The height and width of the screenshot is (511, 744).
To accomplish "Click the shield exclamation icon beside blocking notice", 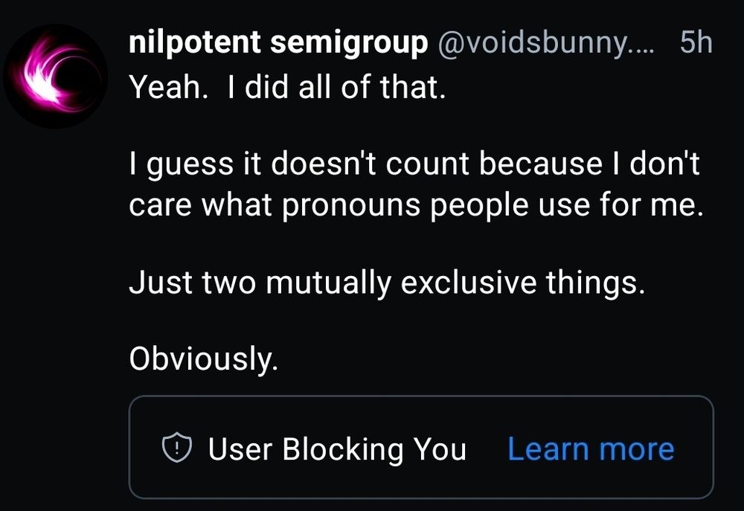I will click(178, 449).
